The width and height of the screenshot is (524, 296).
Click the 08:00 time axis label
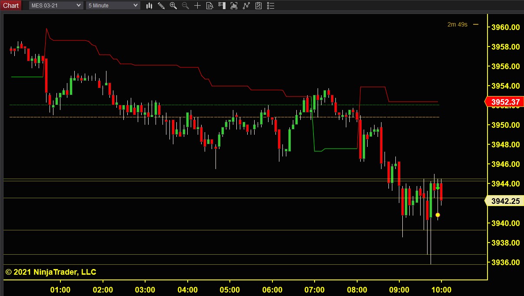(357, 290)
